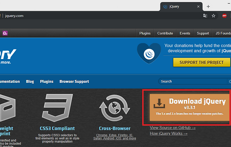The image size is (231, 147).
Task: Open Plugins in blue navigation bar
Action: [47, 82]
